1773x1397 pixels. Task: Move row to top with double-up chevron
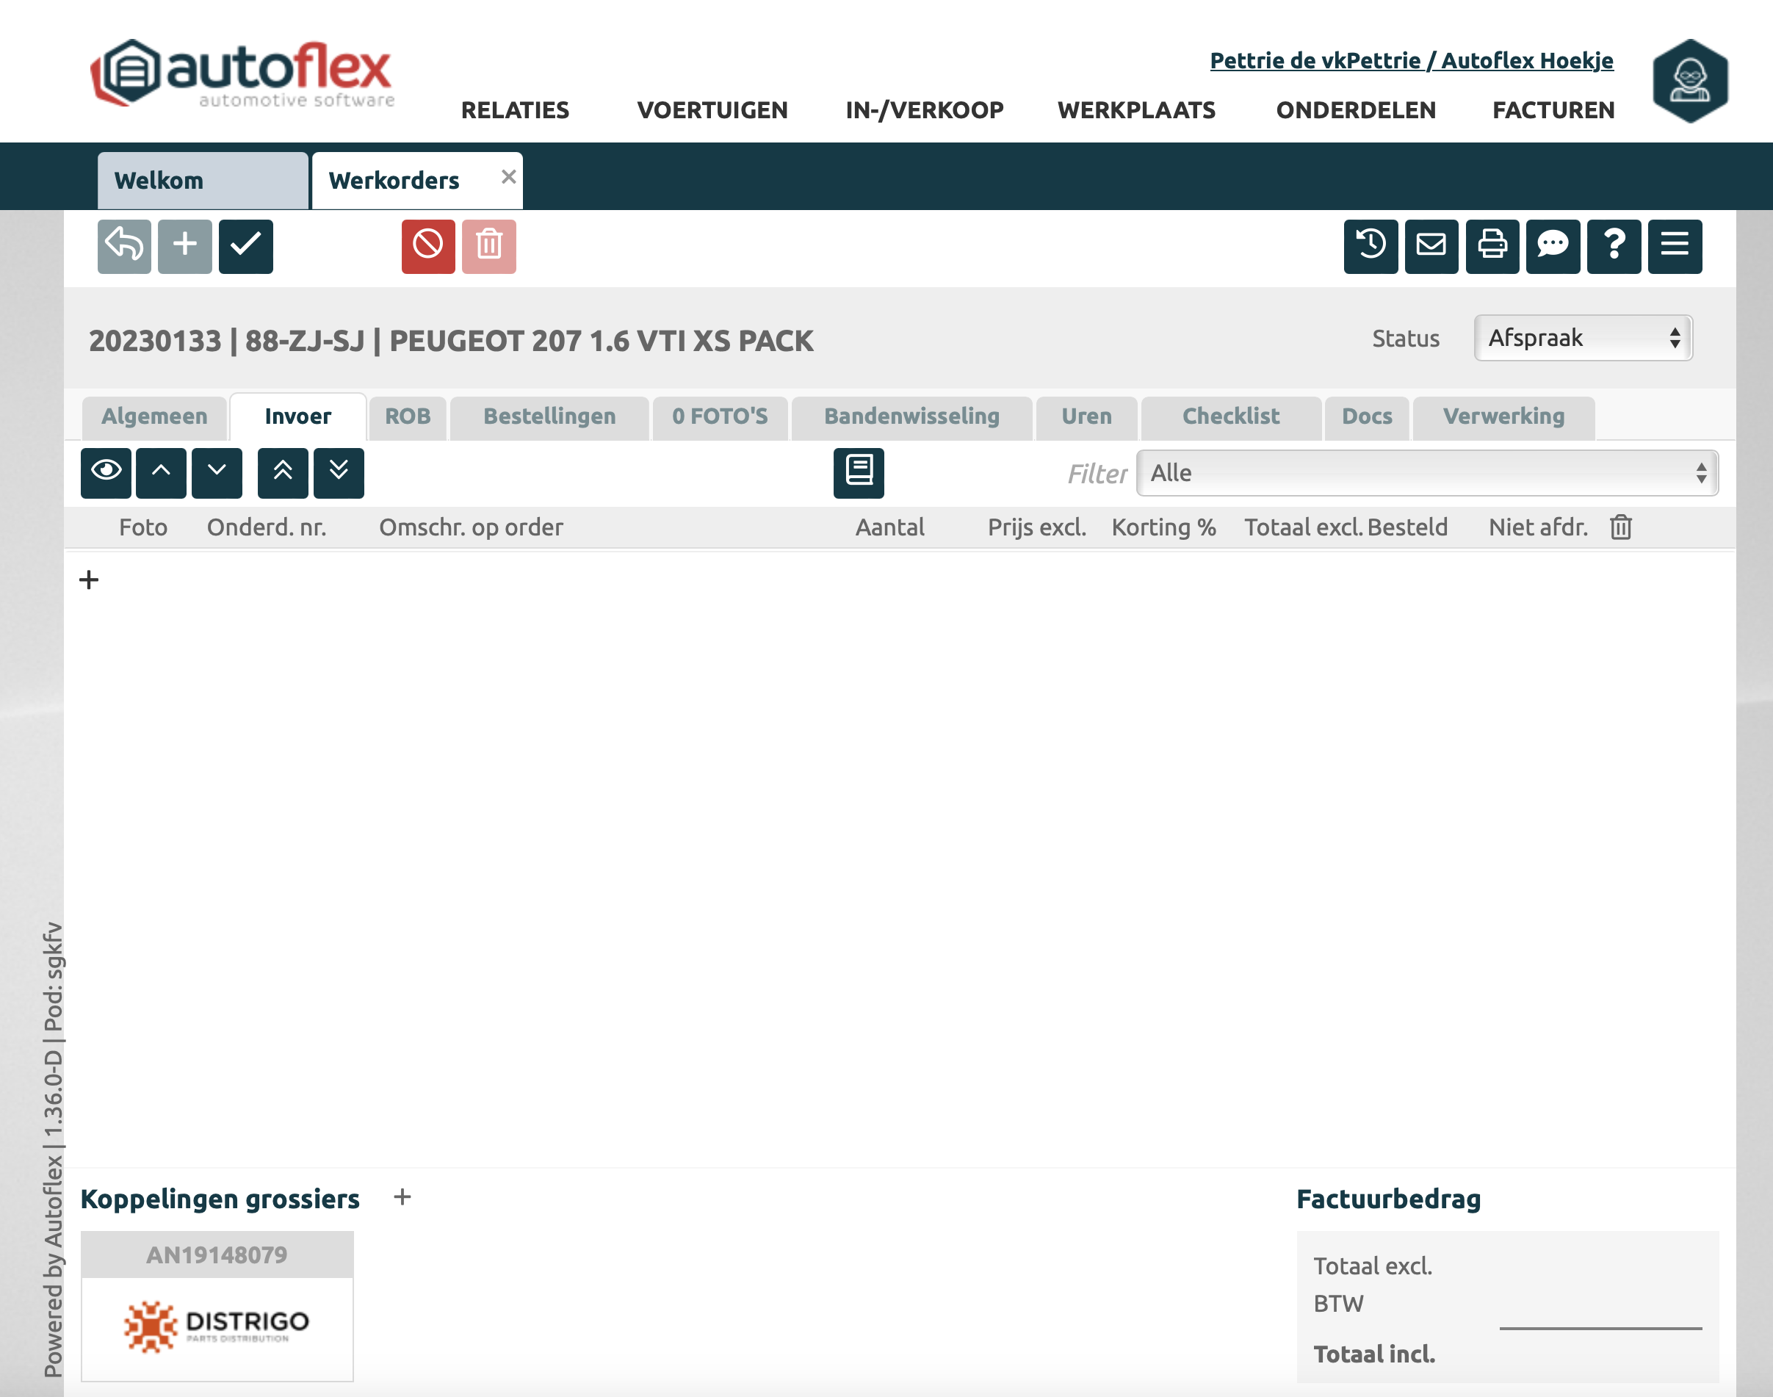pos(282,472)
